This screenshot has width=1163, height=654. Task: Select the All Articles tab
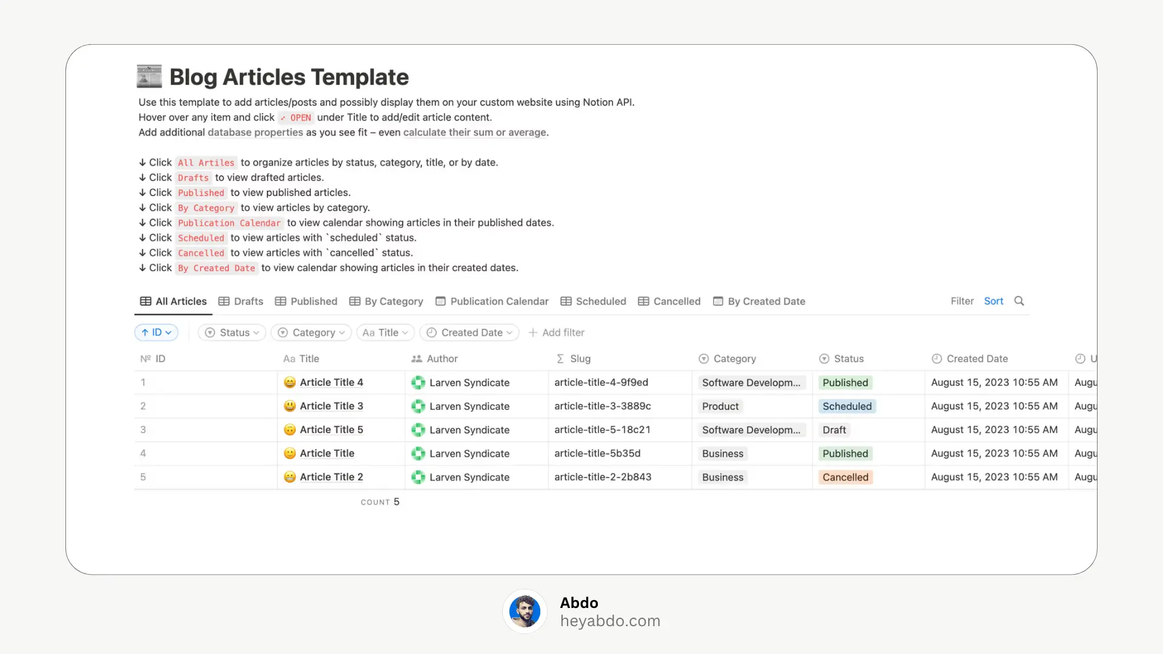173,301
